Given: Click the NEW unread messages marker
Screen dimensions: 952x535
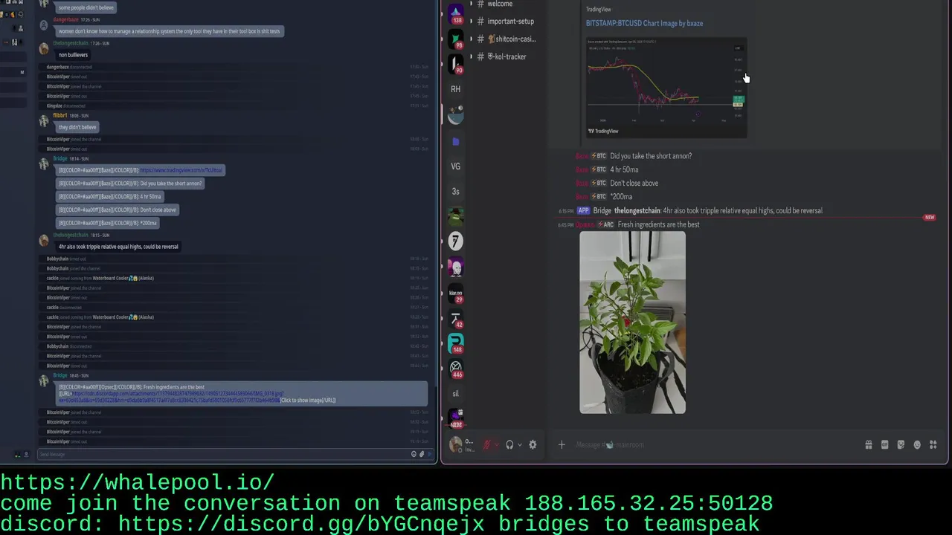Looking at the screenshot, I should tap(929, 218).
